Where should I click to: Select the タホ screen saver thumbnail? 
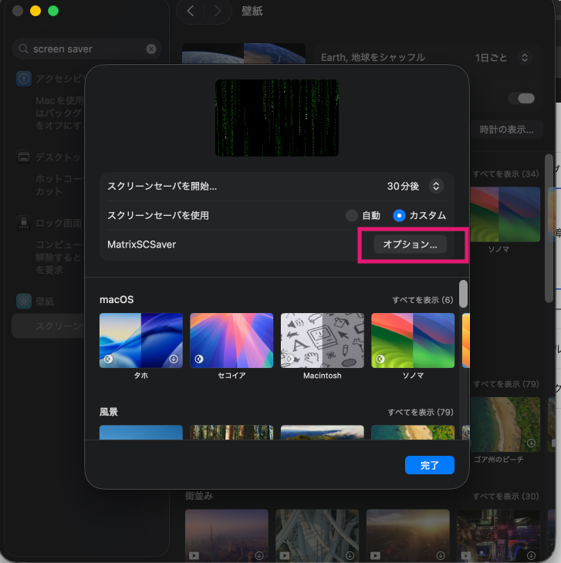pyautogui.click(x=140, y=340)
